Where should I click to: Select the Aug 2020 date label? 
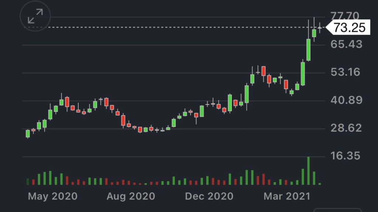131,196
